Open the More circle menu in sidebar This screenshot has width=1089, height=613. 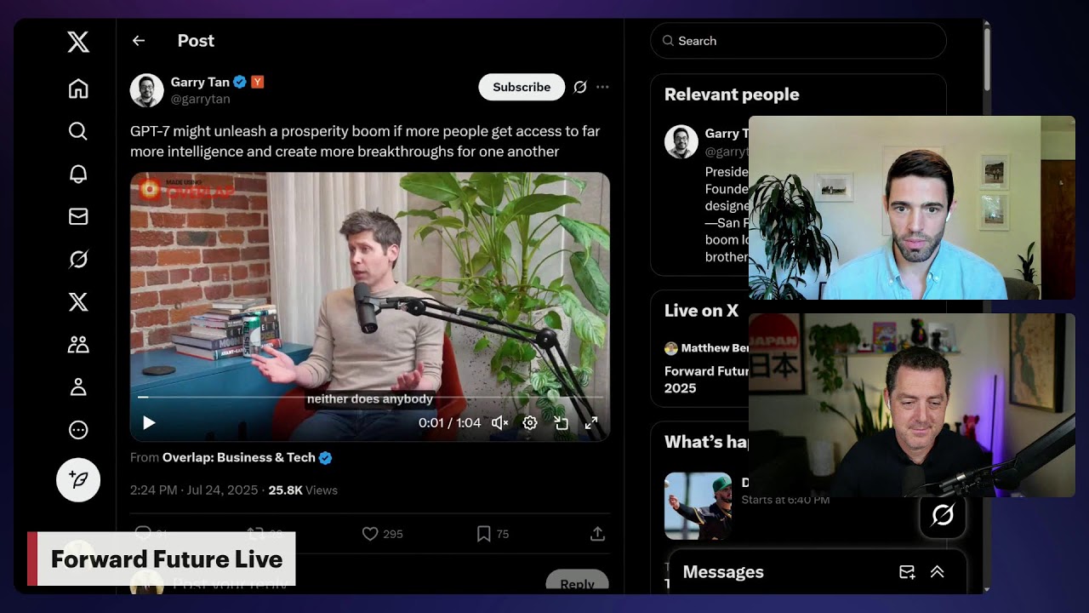(78, 430)
